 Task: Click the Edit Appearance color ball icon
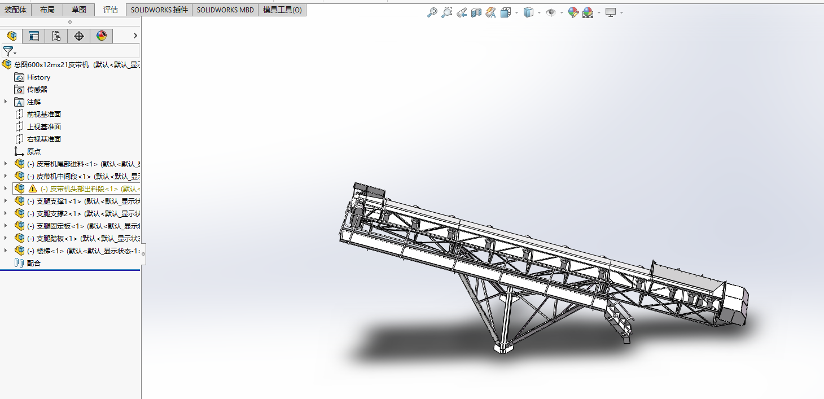(x=573, y=12)
